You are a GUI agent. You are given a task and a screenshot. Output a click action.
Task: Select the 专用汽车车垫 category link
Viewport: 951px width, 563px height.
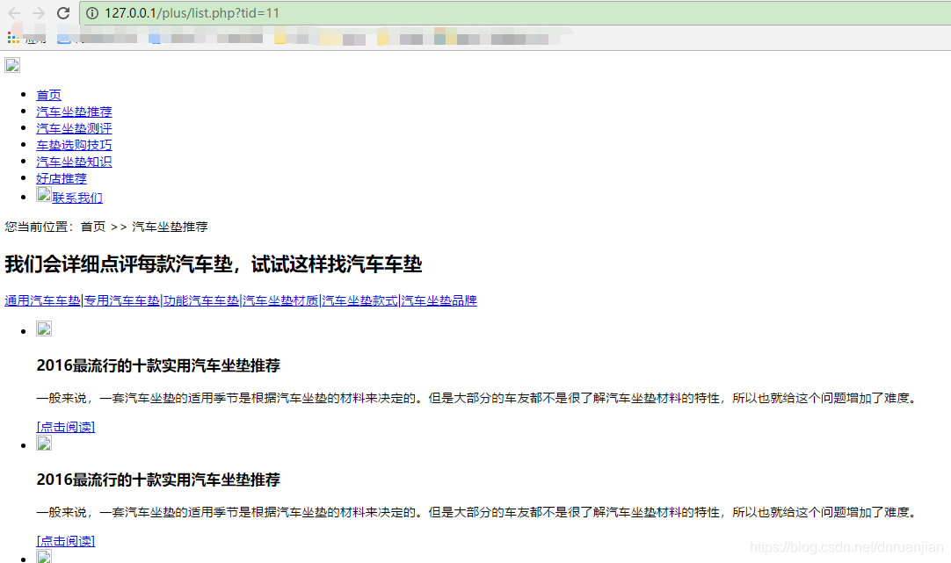(x=121, y=300)
